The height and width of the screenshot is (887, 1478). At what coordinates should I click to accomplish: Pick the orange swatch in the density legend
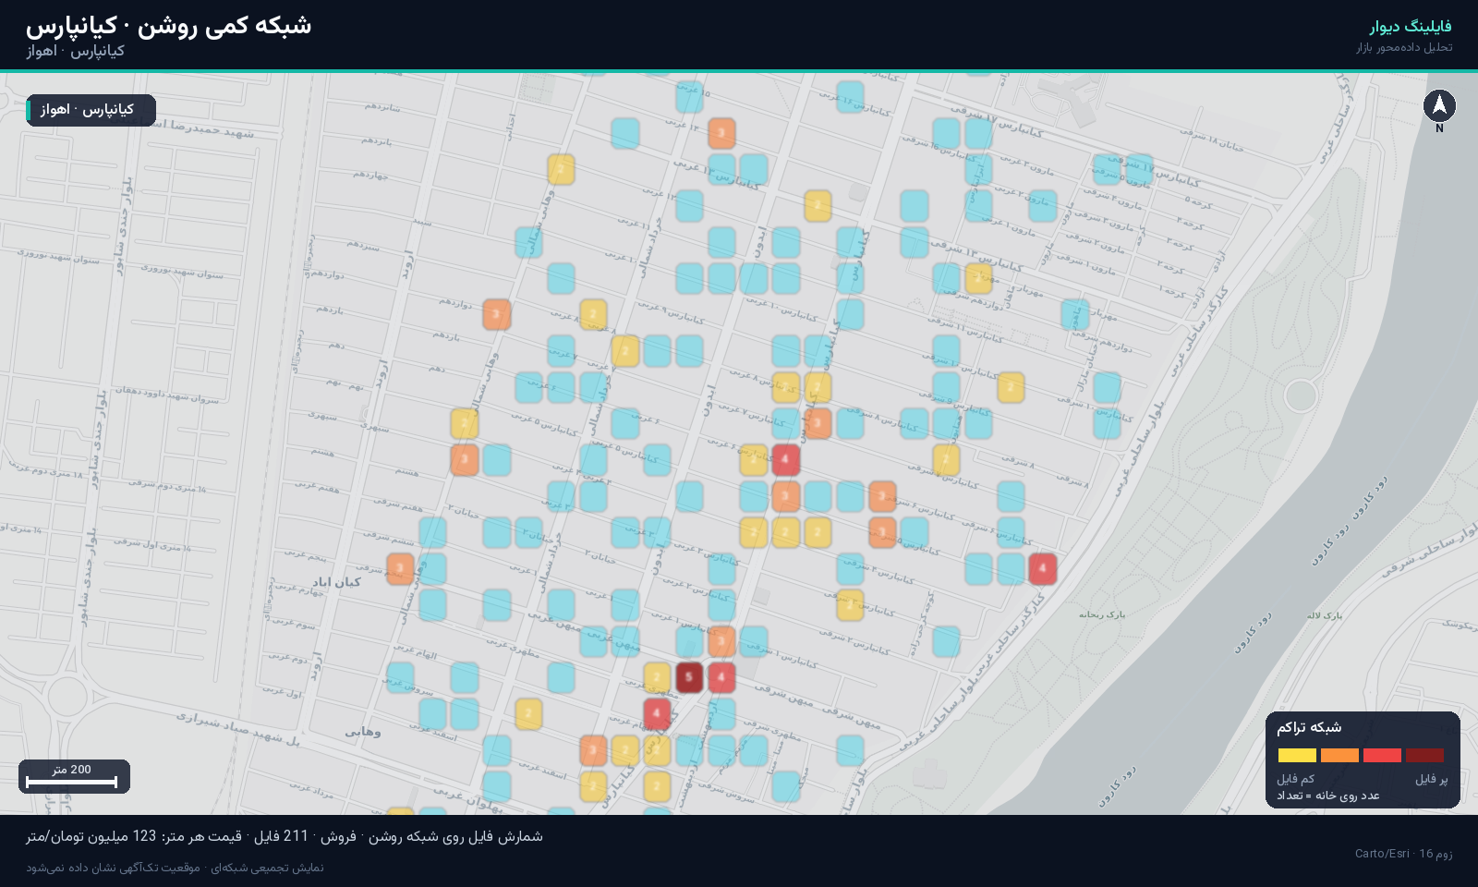1339,755
